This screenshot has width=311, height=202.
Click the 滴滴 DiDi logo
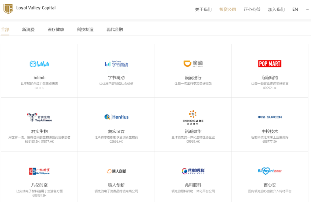click(x=193, y=63)
